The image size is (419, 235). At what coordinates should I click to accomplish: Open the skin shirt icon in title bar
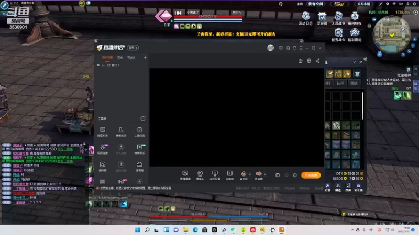tap(294, 48)
